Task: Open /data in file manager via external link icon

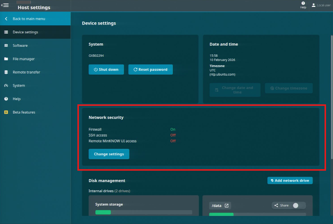Action: (x=228, y=205)
